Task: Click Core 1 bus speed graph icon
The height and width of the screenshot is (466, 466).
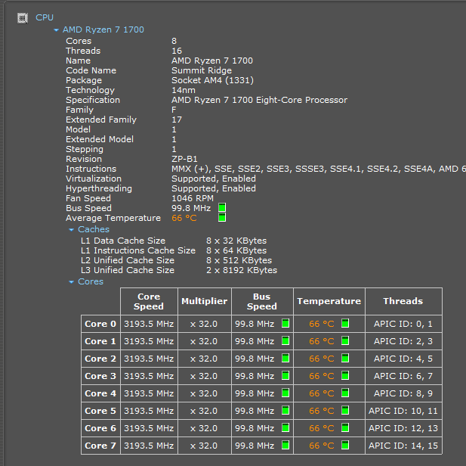Action: tap(285, 340)
